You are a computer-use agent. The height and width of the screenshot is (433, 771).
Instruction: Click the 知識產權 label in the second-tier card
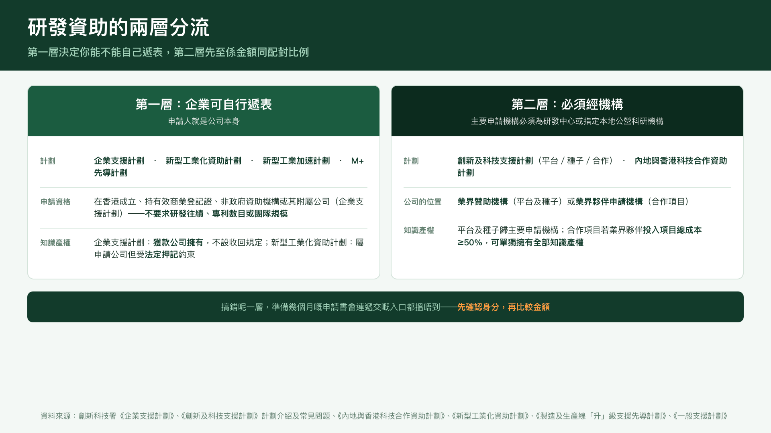(x=419, y=231)
